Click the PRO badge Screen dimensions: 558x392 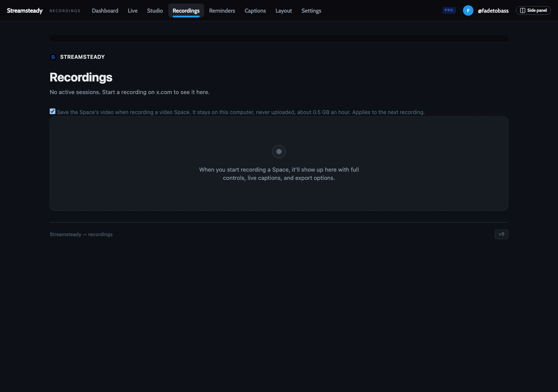click(449, 10)
